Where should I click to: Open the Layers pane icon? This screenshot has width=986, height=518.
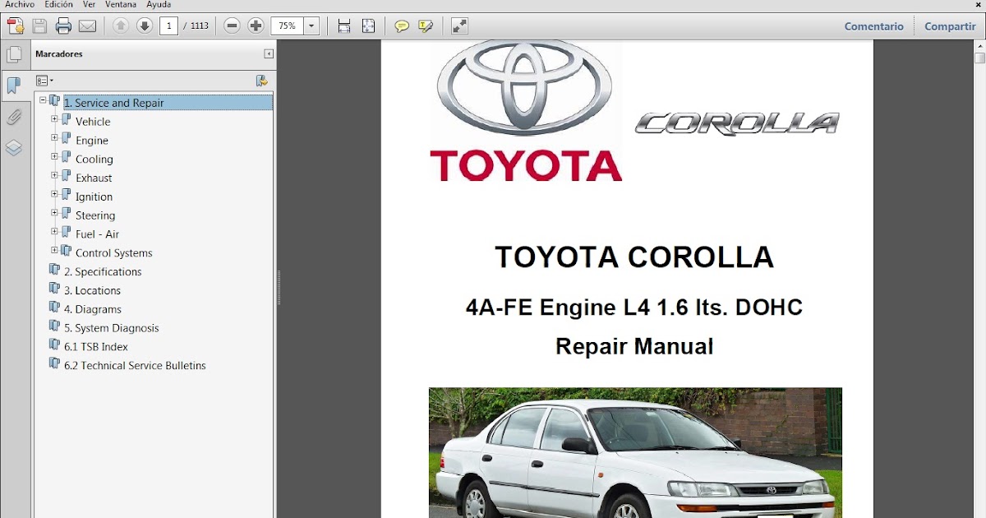(14, 148)
